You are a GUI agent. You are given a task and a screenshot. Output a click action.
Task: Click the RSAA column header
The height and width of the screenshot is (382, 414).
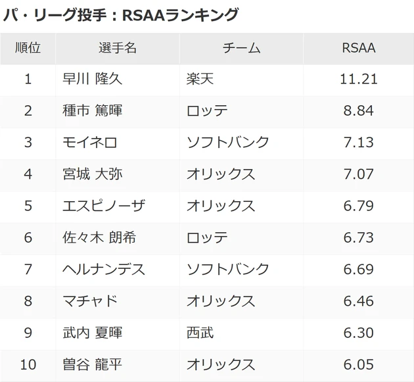pos(359,48)
